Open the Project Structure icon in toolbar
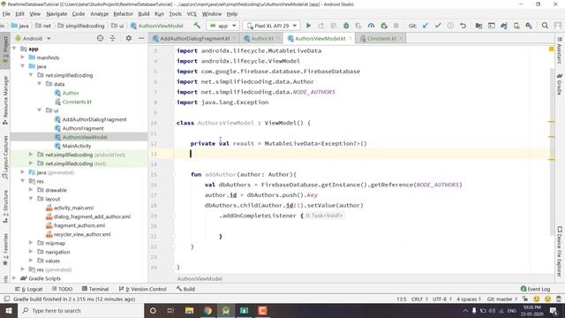 point(478,26)
